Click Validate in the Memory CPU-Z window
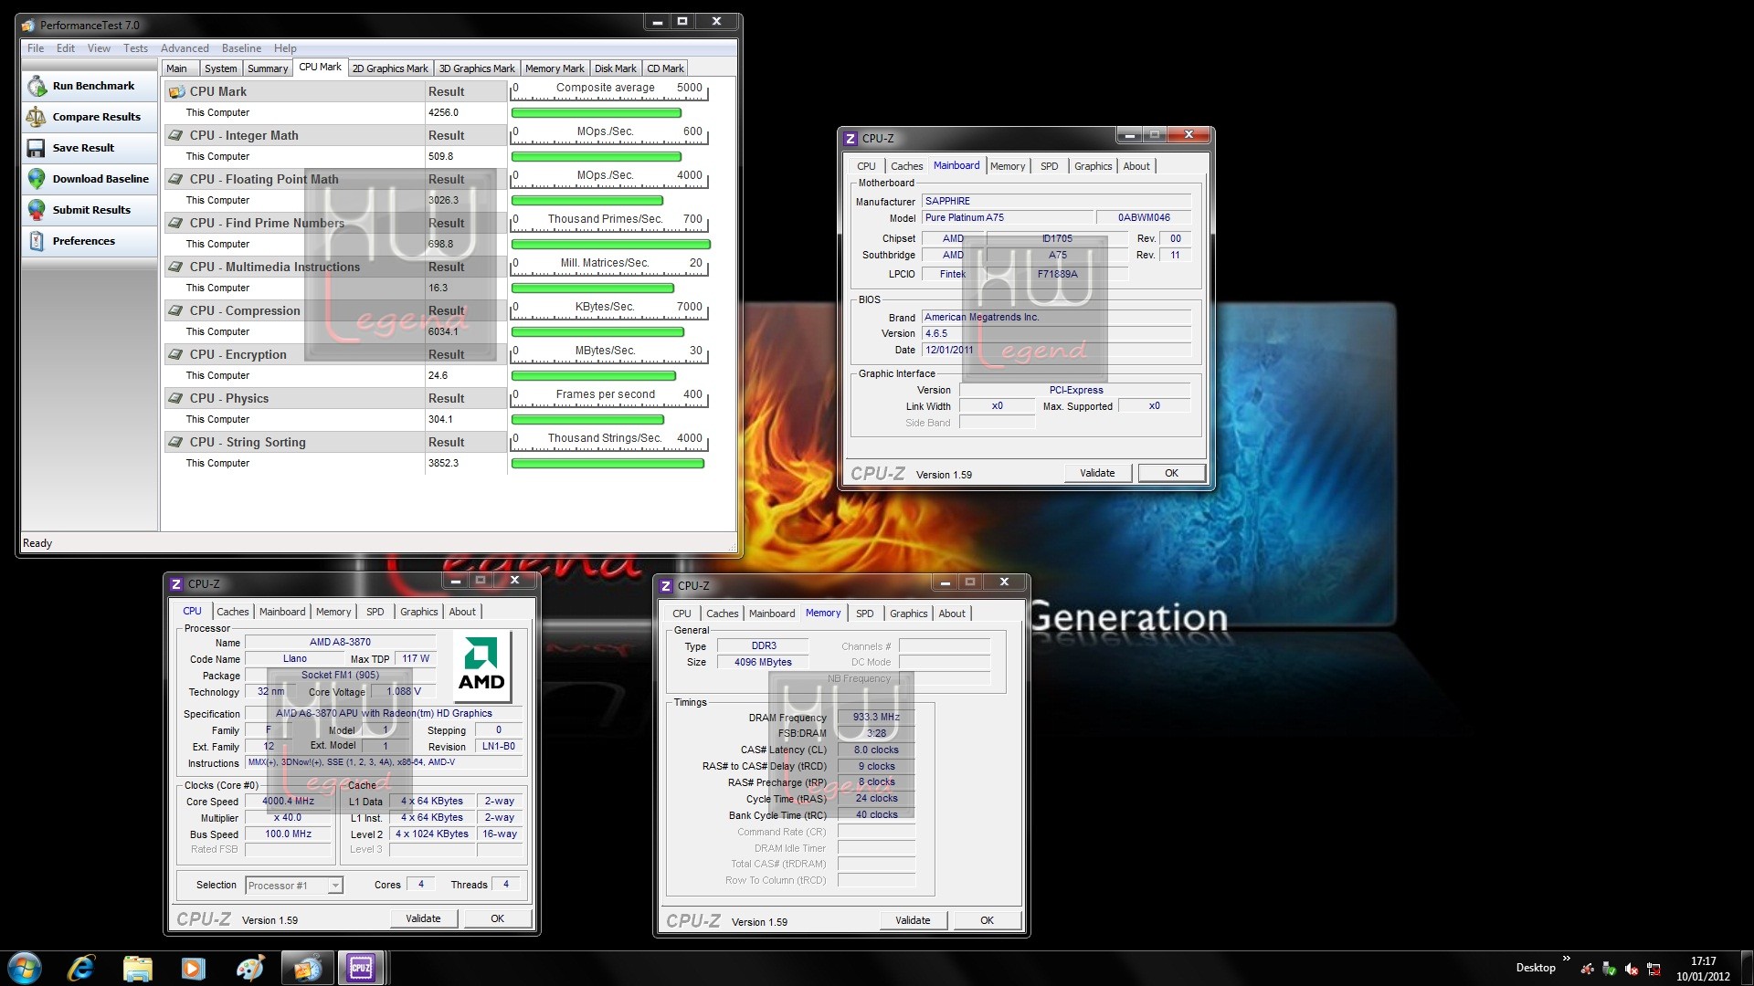Viewport: 1754px width, 986px height. (913, 920)
